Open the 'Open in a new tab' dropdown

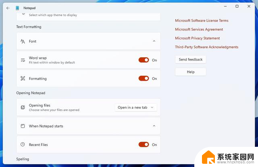136,107
